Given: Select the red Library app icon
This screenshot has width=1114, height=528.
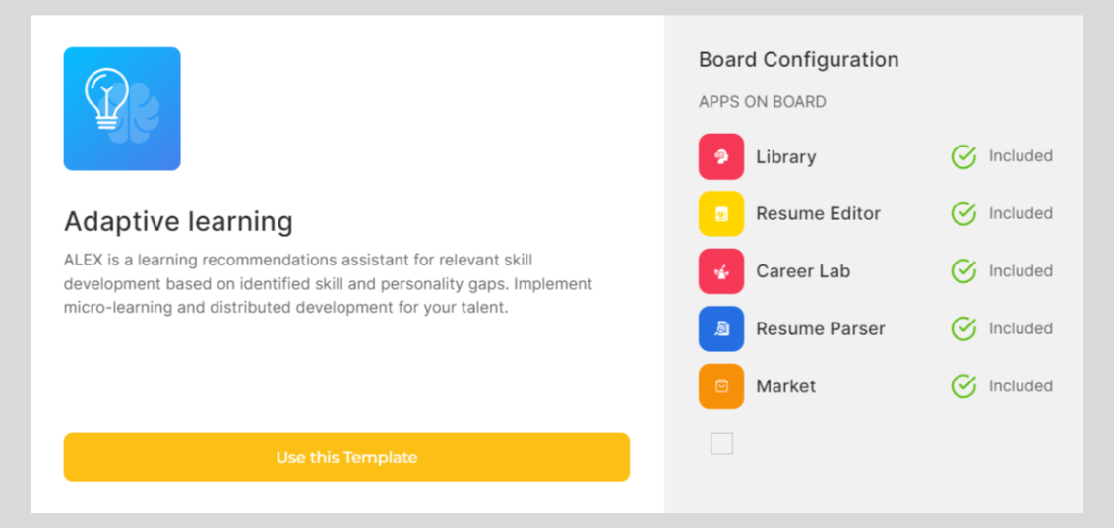Looking at the screenshot, I should click(721, 156).
